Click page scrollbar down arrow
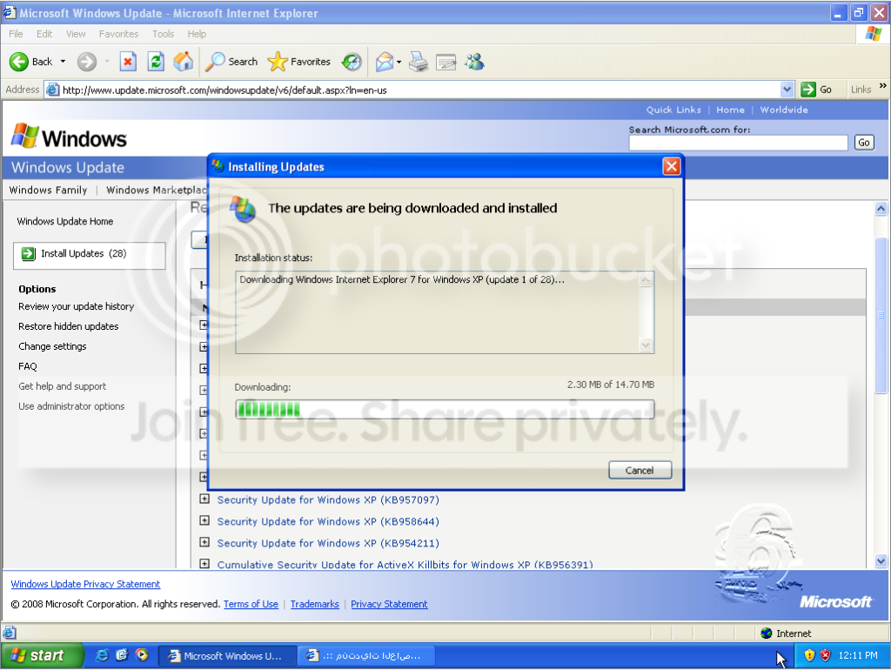Viewport: 891px width, 670px height. pos(881,561)
